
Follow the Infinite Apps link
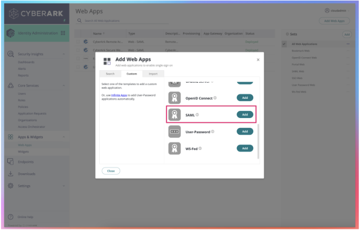coord(119,95)
